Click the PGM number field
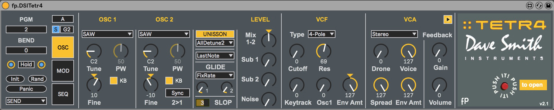The image size is (554, 110). pyautogui.click(x=26, y=29)
